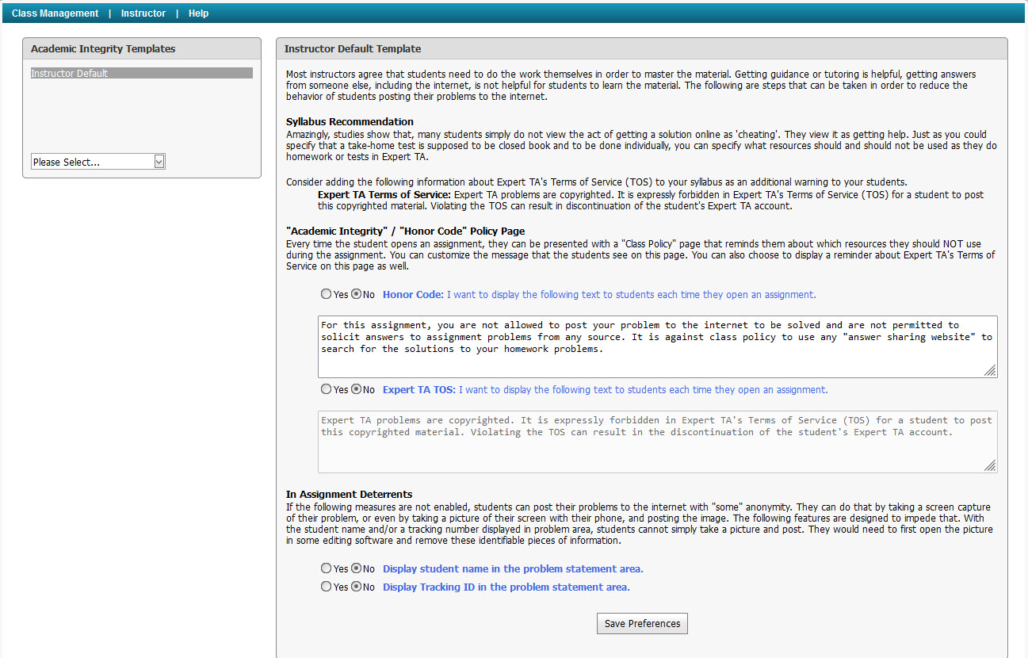Image resolution: width=1028 pixels, height=658 pixels.
Task: Open the Help menu
Action: tap(199, 13)
